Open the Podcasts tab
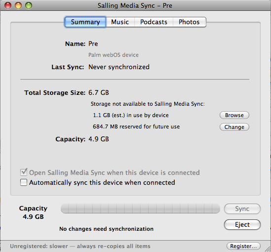Screen dimensions: 271x252 coord(154,22)
